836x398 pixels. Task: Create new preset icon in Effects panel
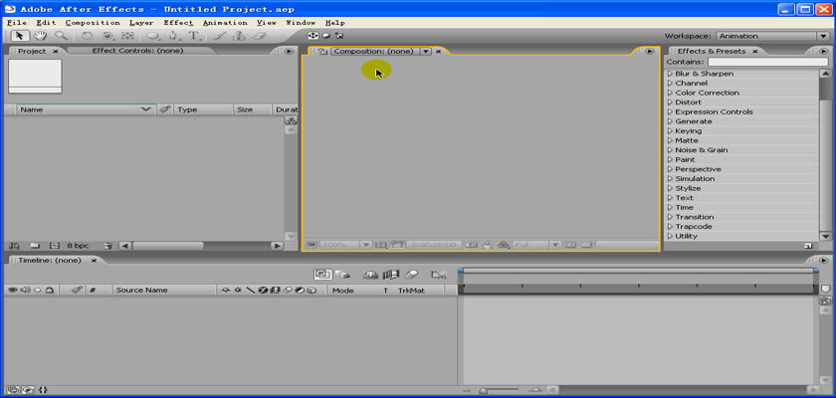pos(808,246)
